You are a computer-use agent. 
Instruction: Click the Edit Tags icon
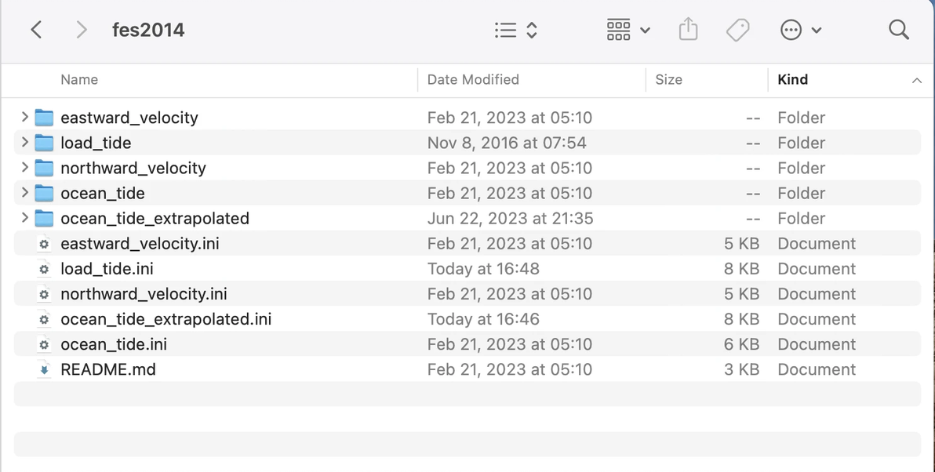coord(737,30)
